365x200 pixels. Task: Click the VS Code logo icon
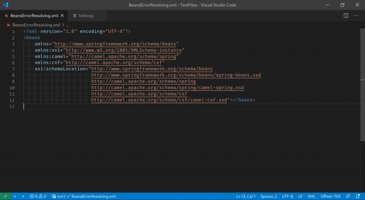[x=6, y=5]
